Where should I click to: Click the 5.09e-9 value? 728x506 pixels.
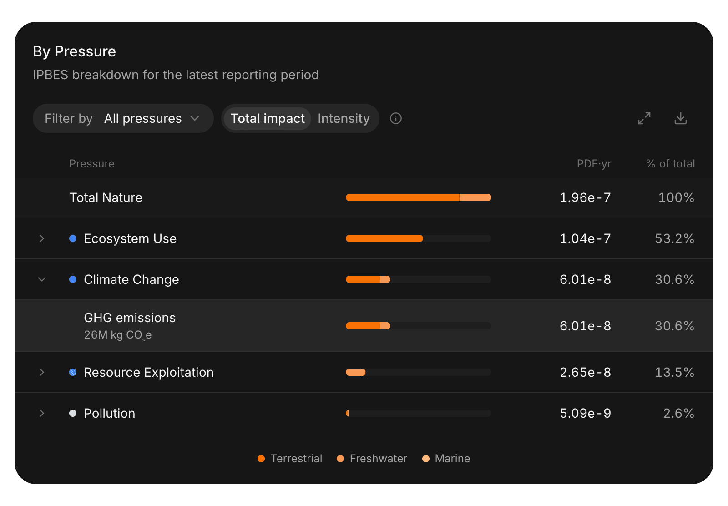(x=585, y=413)
